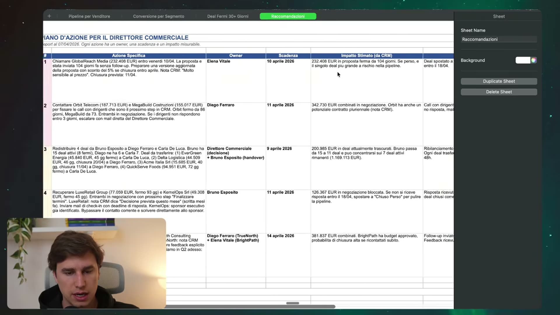Image resolution: width=560 pixels, height=315 pixels.
Task: Select the Diego Ferraro owner cell in row 2
Action: pos(236,124)
